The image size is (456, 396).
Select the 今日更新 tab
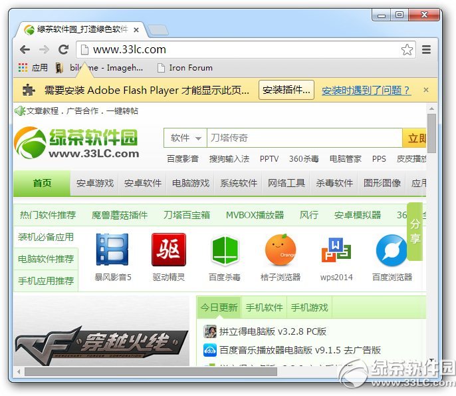219,307
